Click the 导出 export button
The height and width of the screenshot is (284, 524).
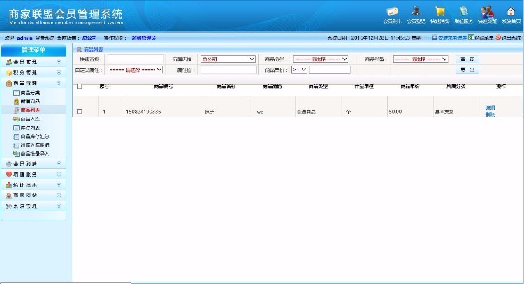(x=467, y=70)
